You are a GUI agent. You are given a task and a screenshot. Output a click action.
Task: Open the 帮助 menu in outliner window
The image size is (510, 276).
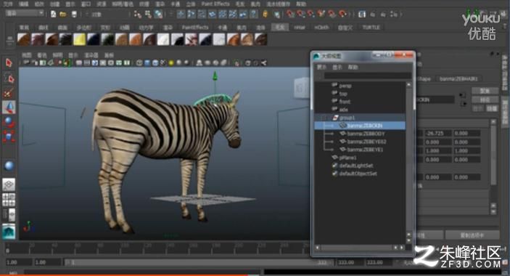tap(353, 67)
